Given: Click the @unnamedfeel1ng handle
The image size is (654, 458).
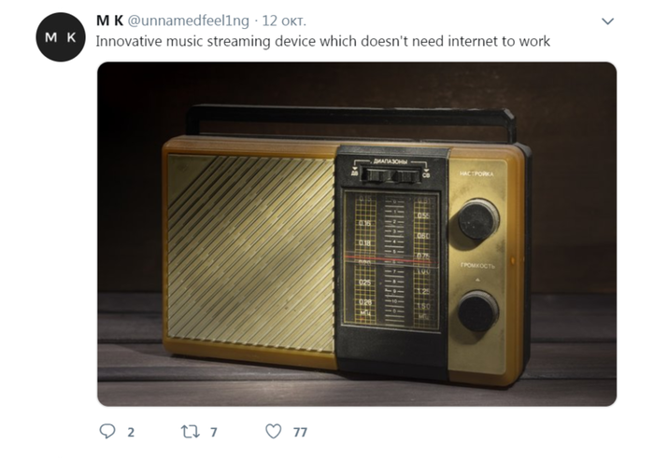Looking at the screenshot, I should pyautogui.click(x=188, y=21).
